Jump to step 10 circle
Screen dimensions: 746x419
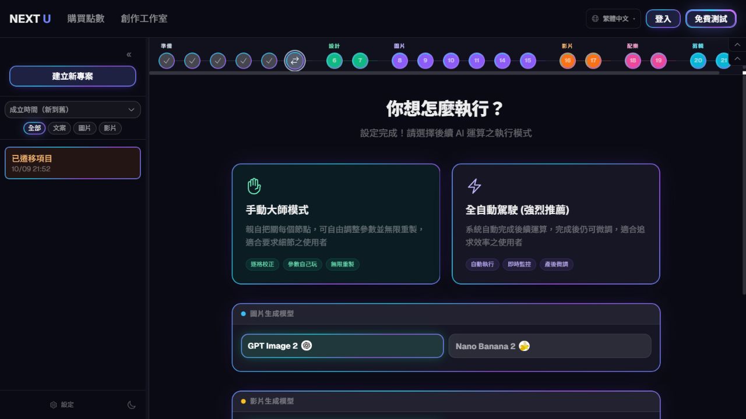[x=451, y=61]
